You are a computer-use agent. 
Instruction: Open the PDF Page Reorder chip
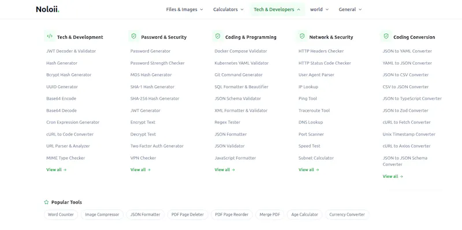pyautogui.click(x=232, y=214)
